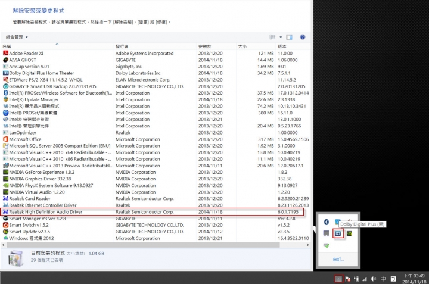This screenshot has width=429, height=284.
Task: Show hidden tray icons arrow
Action: (338, 279)
